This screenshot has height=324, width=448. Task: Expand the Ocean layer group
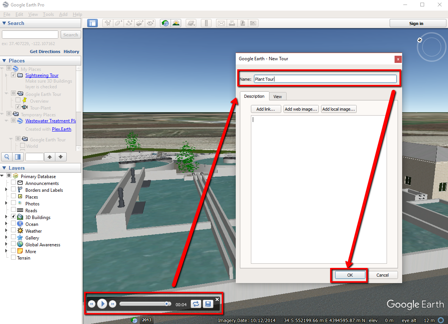[x=6, y=224]
